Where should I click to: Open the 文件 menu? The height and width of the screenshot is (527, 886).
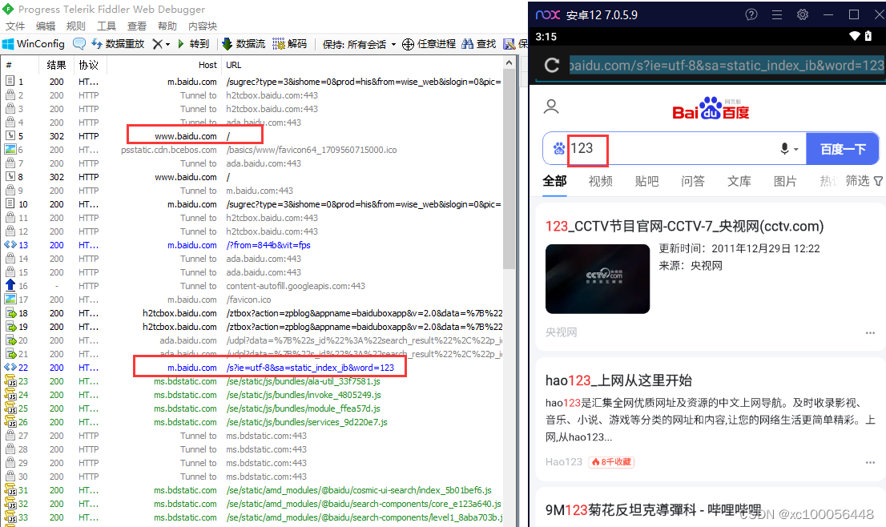point(15,26)
